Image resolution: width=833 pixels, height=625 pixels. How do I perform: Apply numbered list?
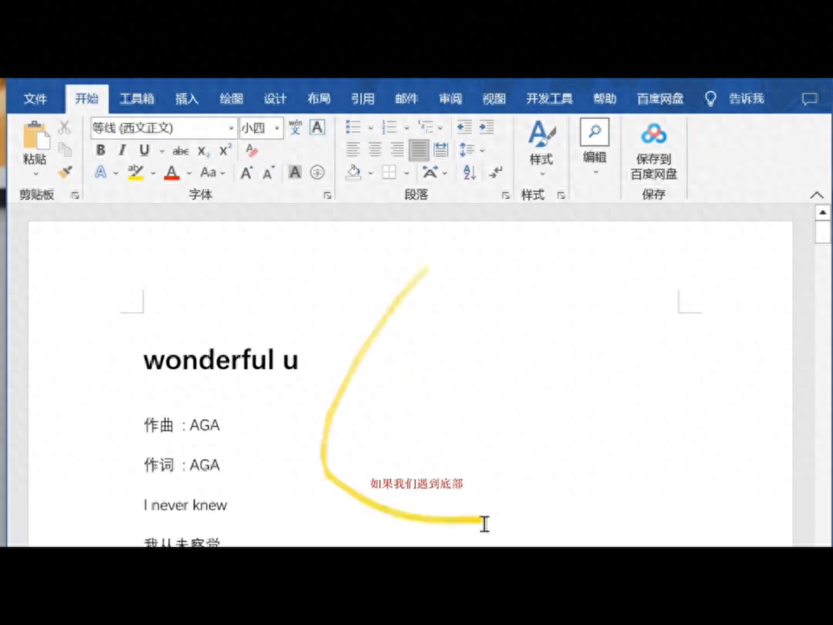(390, 127)
